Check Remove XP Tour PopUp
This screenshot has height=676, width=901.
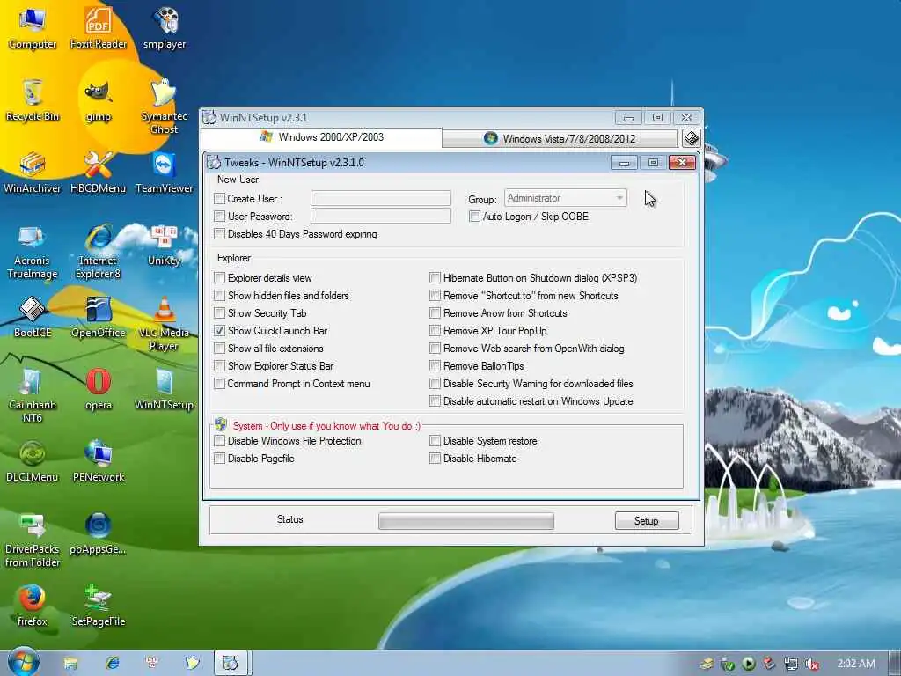click(x=435, y=331)
